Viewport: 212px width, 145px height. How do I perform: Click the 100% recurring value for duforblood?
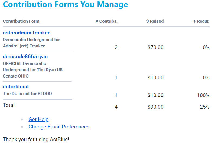tap(203, 95)
